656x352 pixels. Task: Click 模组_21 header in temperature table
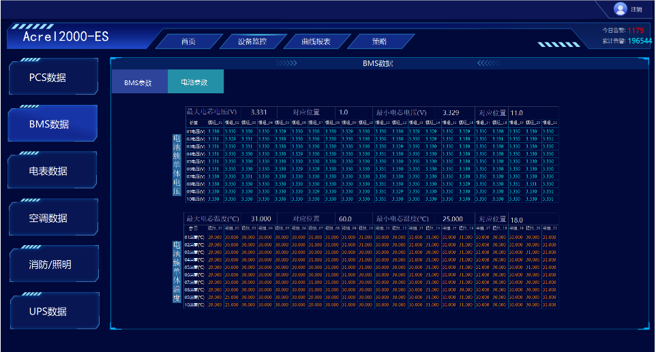(550, 228)
